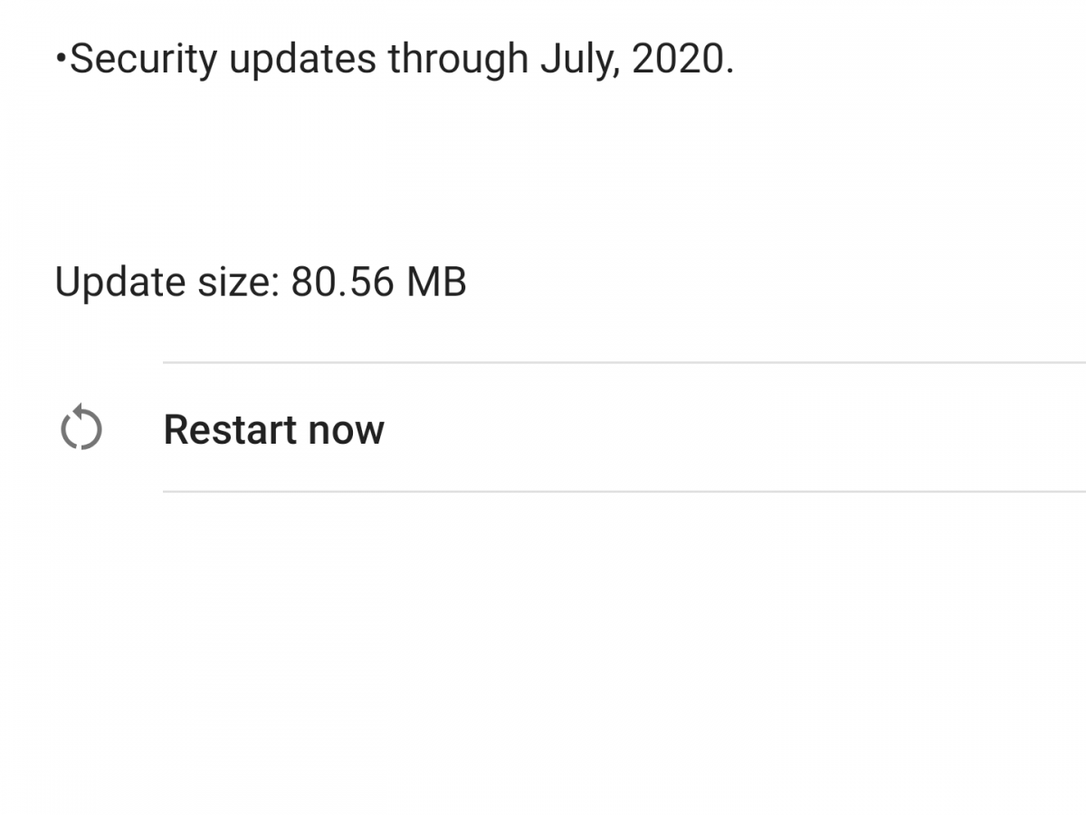Click the bullet point before Security
Image resolution: width=1086 pixels, height=815 pixels.
tap(61, 59)
